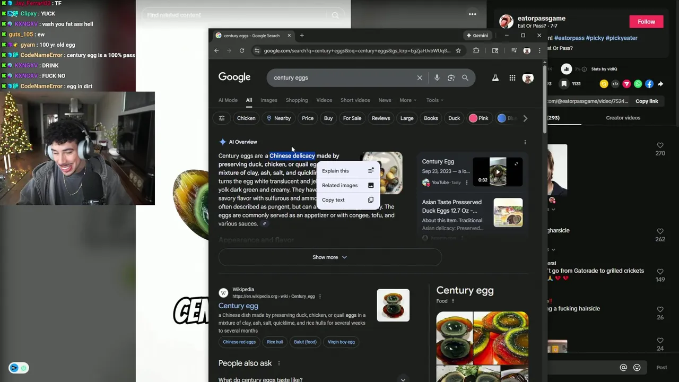This screenshot has height=382, width=679.
Task: Click the embed code icon
Action: pos(615,84)
